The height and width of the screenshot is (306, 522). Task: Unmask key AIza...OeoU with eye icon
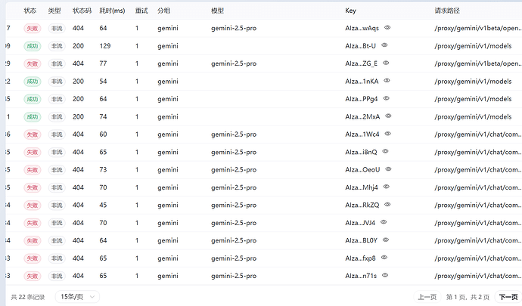click(x=389, y=169)
